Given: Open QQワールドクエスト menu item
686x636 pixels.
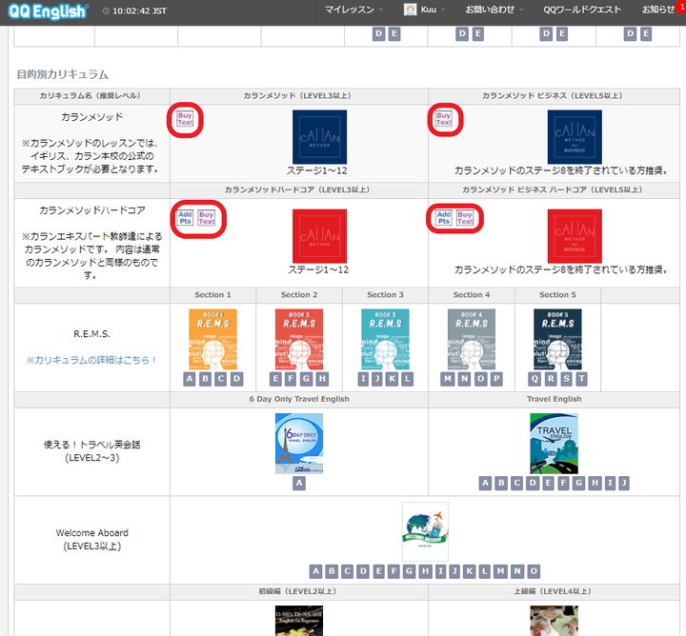Looking at the screenshot, I should tap(582, 10).
